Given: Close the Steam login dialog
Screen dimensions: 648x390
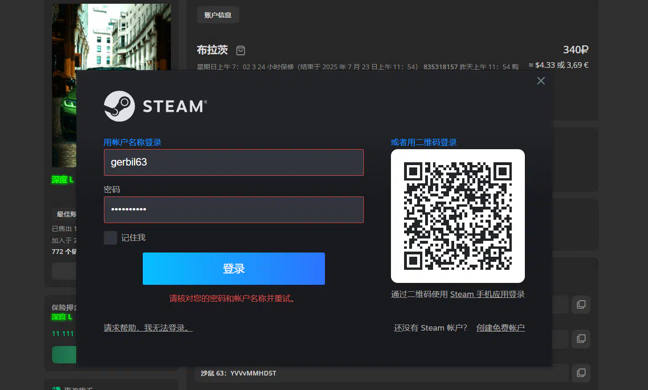Looking at the screenshot, I should 541,81.
